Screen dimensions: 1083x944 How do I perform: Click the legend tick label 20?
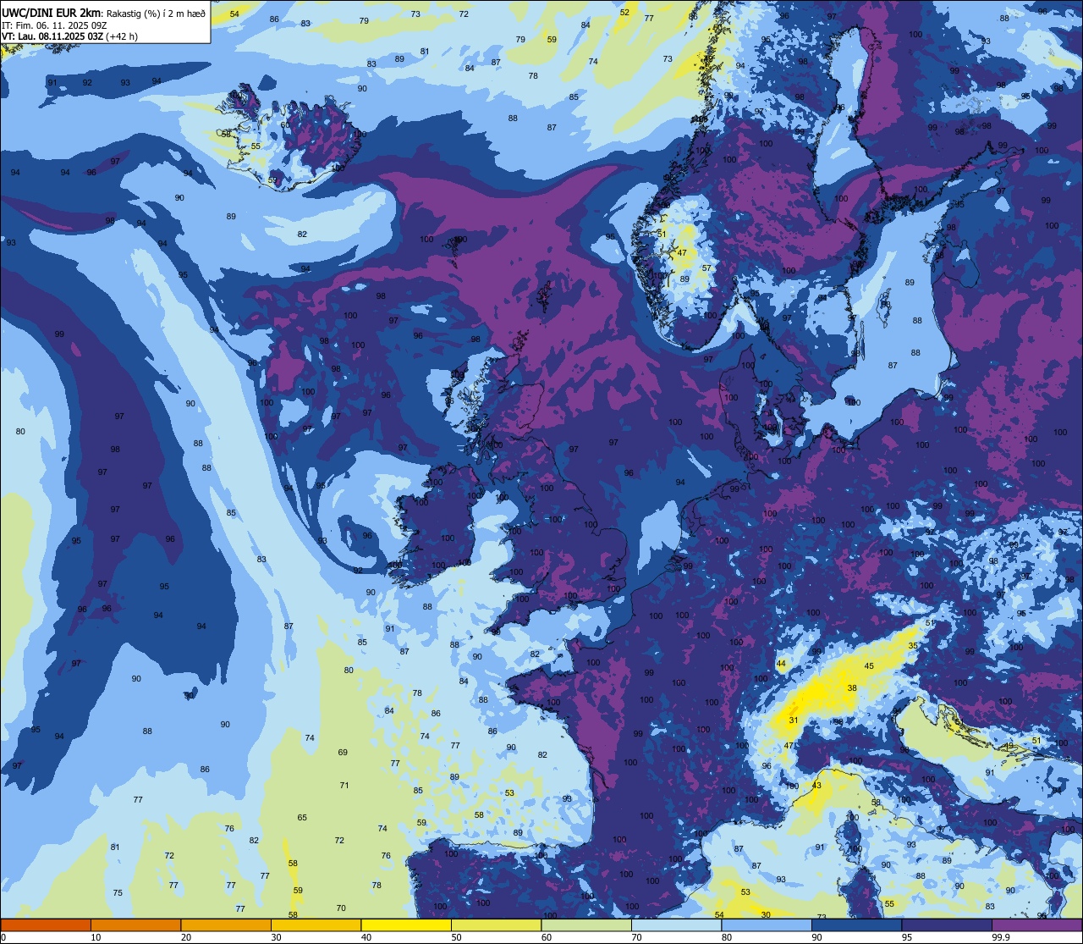186,937
